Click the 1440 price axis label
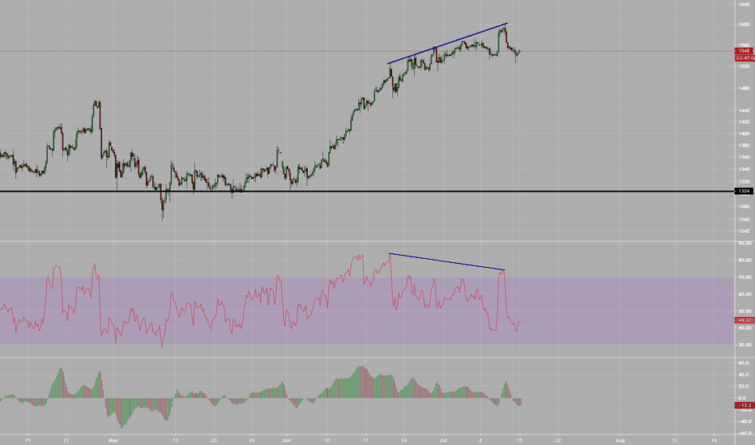 click(x=744, y=111)
